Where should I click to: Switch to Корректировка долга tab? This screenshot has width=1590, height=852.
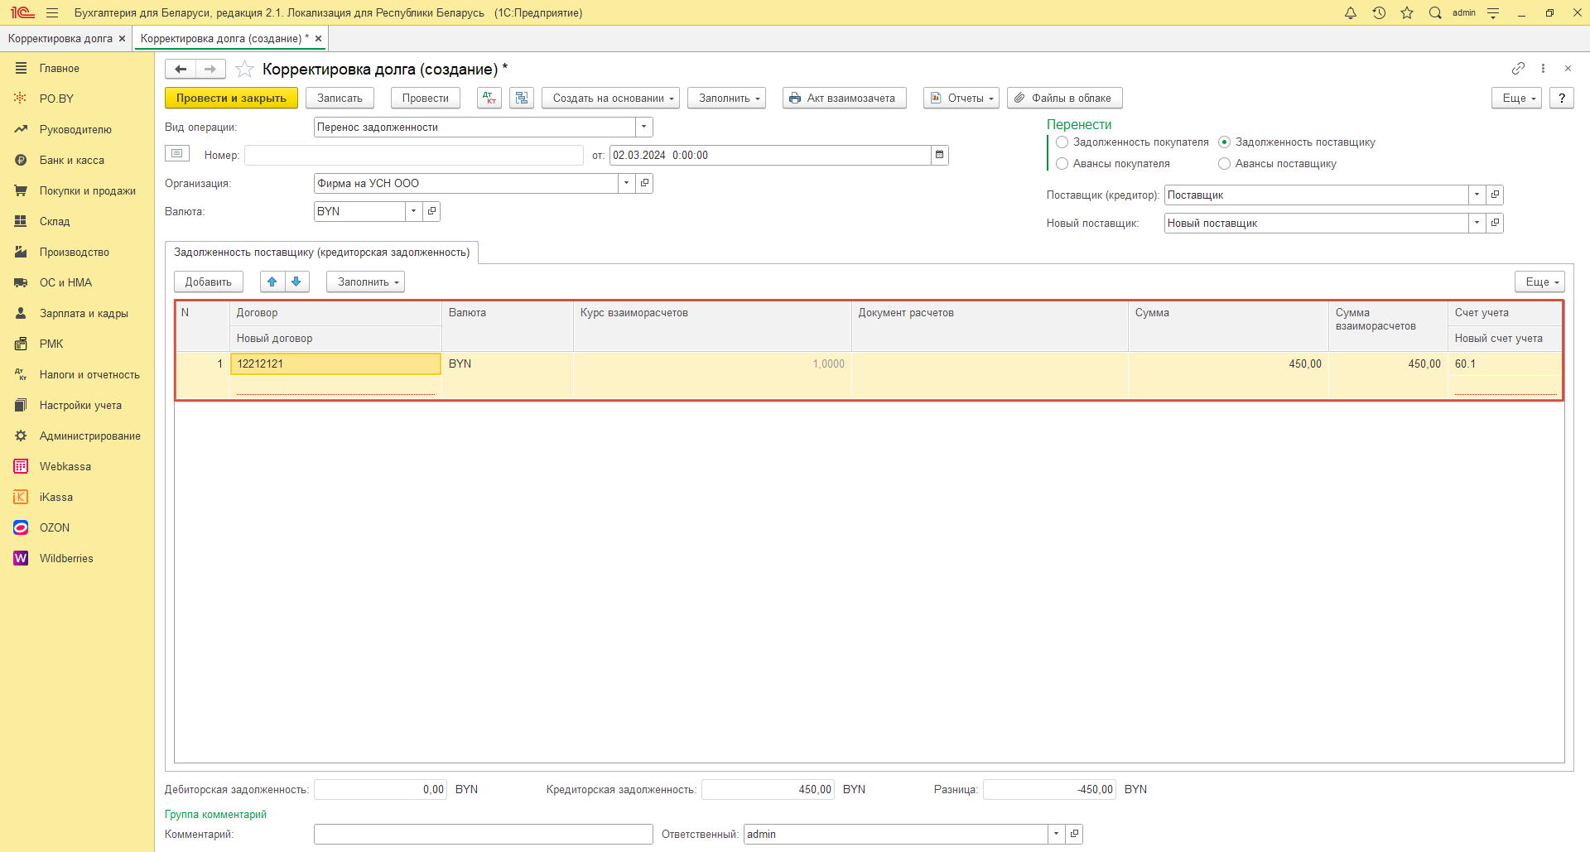tap(60, 38)
